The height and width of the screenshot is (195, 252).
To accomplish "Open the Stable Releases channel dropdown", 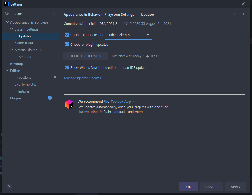I will 128,35.
